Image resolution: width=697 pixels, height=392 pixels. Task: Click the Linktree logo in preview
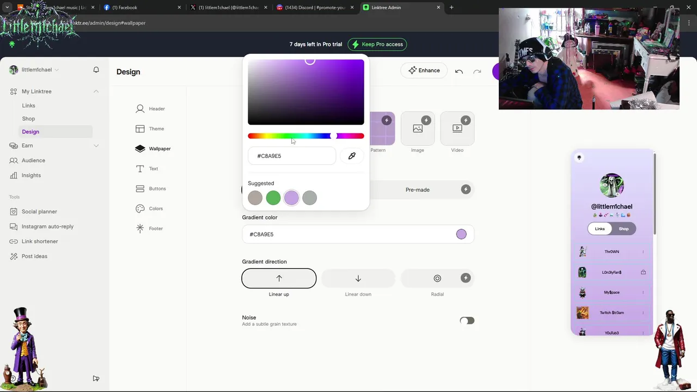point(579,157)
